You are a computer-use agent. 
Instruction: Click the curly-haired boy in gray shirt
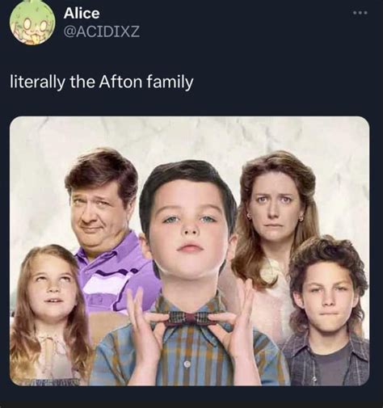point(327,309)
